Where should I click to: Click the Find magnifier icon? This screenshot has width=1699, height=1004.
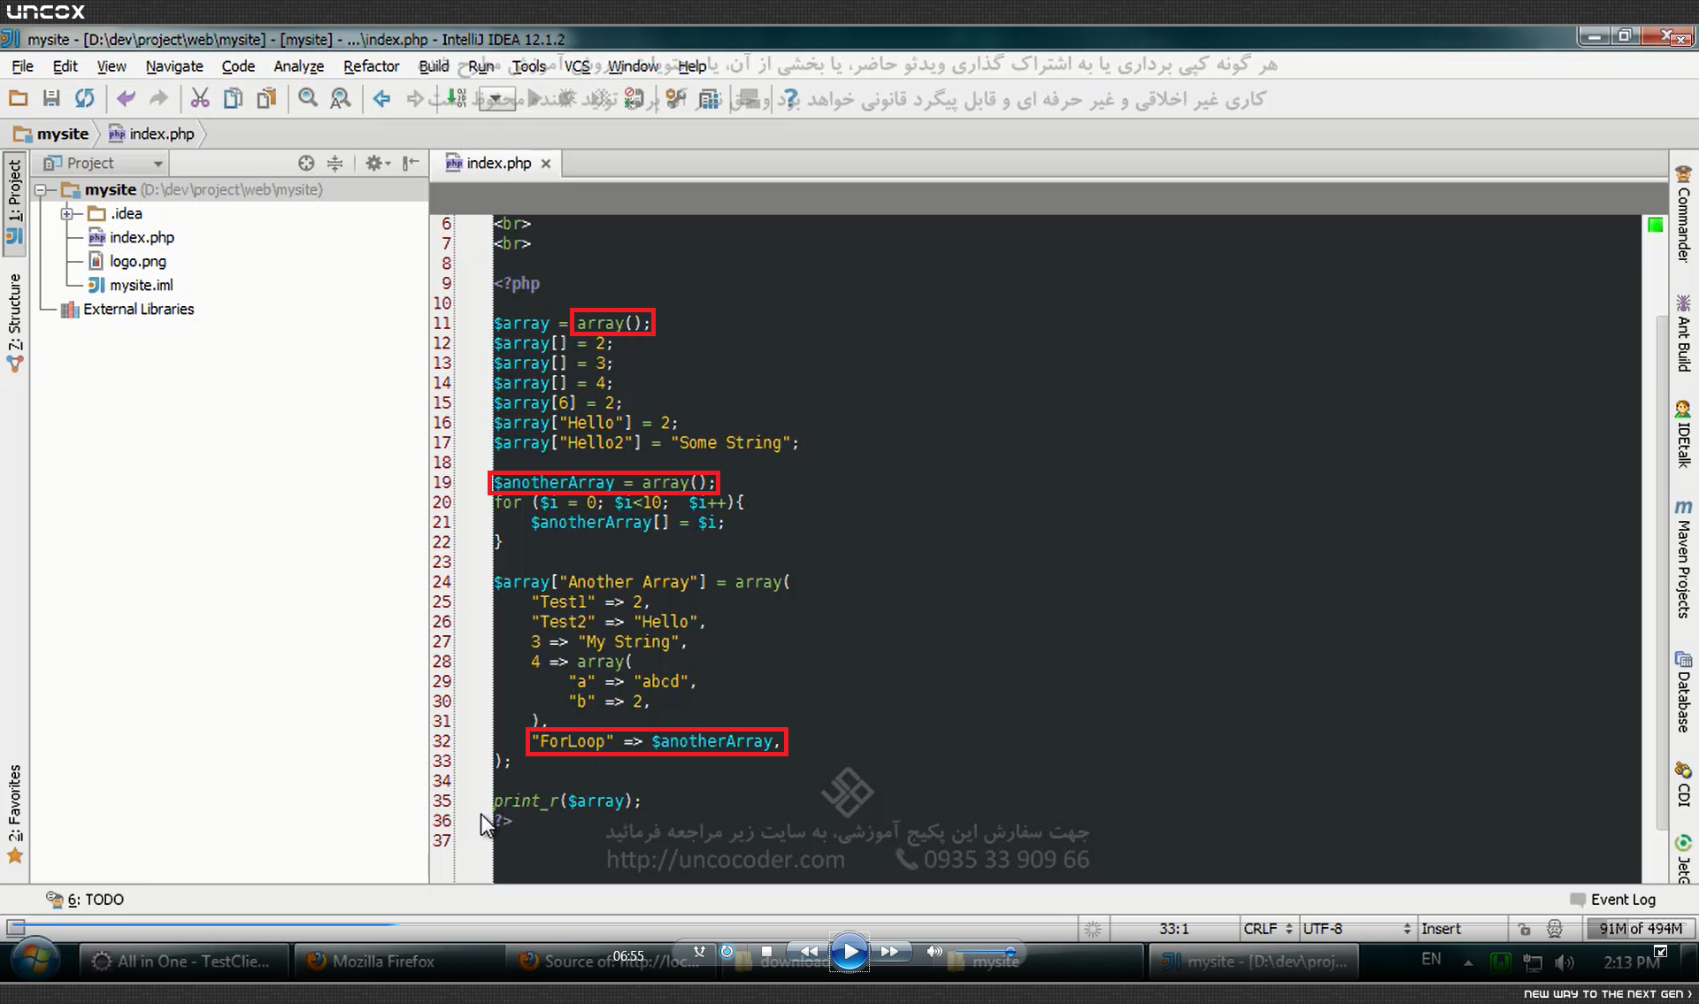coord(307,99)
